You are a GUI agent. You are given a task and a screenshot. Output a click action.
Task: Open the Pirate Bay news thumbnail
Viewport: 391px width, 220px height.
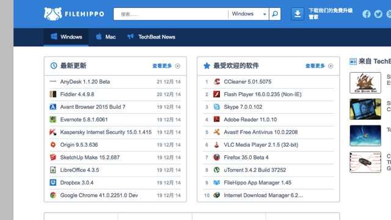(365, 83)
